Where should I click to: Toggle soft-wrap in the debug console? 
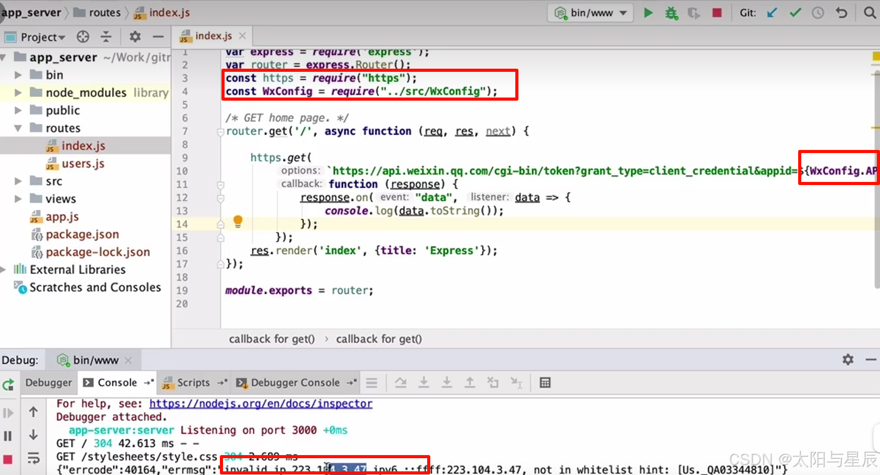[33, 459]
